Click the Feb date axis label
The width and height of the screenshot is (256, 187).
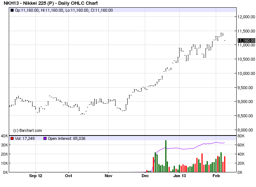pyautogui.click(x=216, y=176)
